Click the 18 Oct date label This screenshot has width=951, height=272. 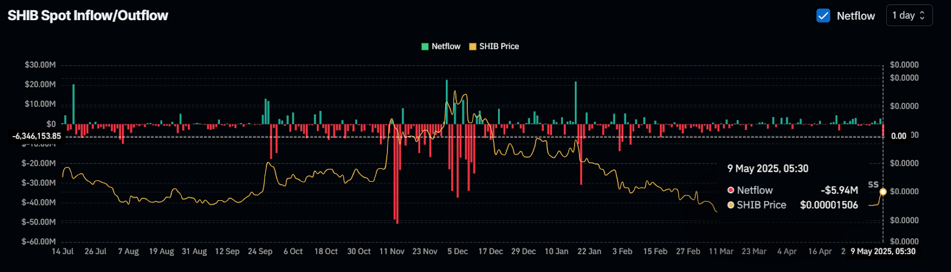pos(326,251)
